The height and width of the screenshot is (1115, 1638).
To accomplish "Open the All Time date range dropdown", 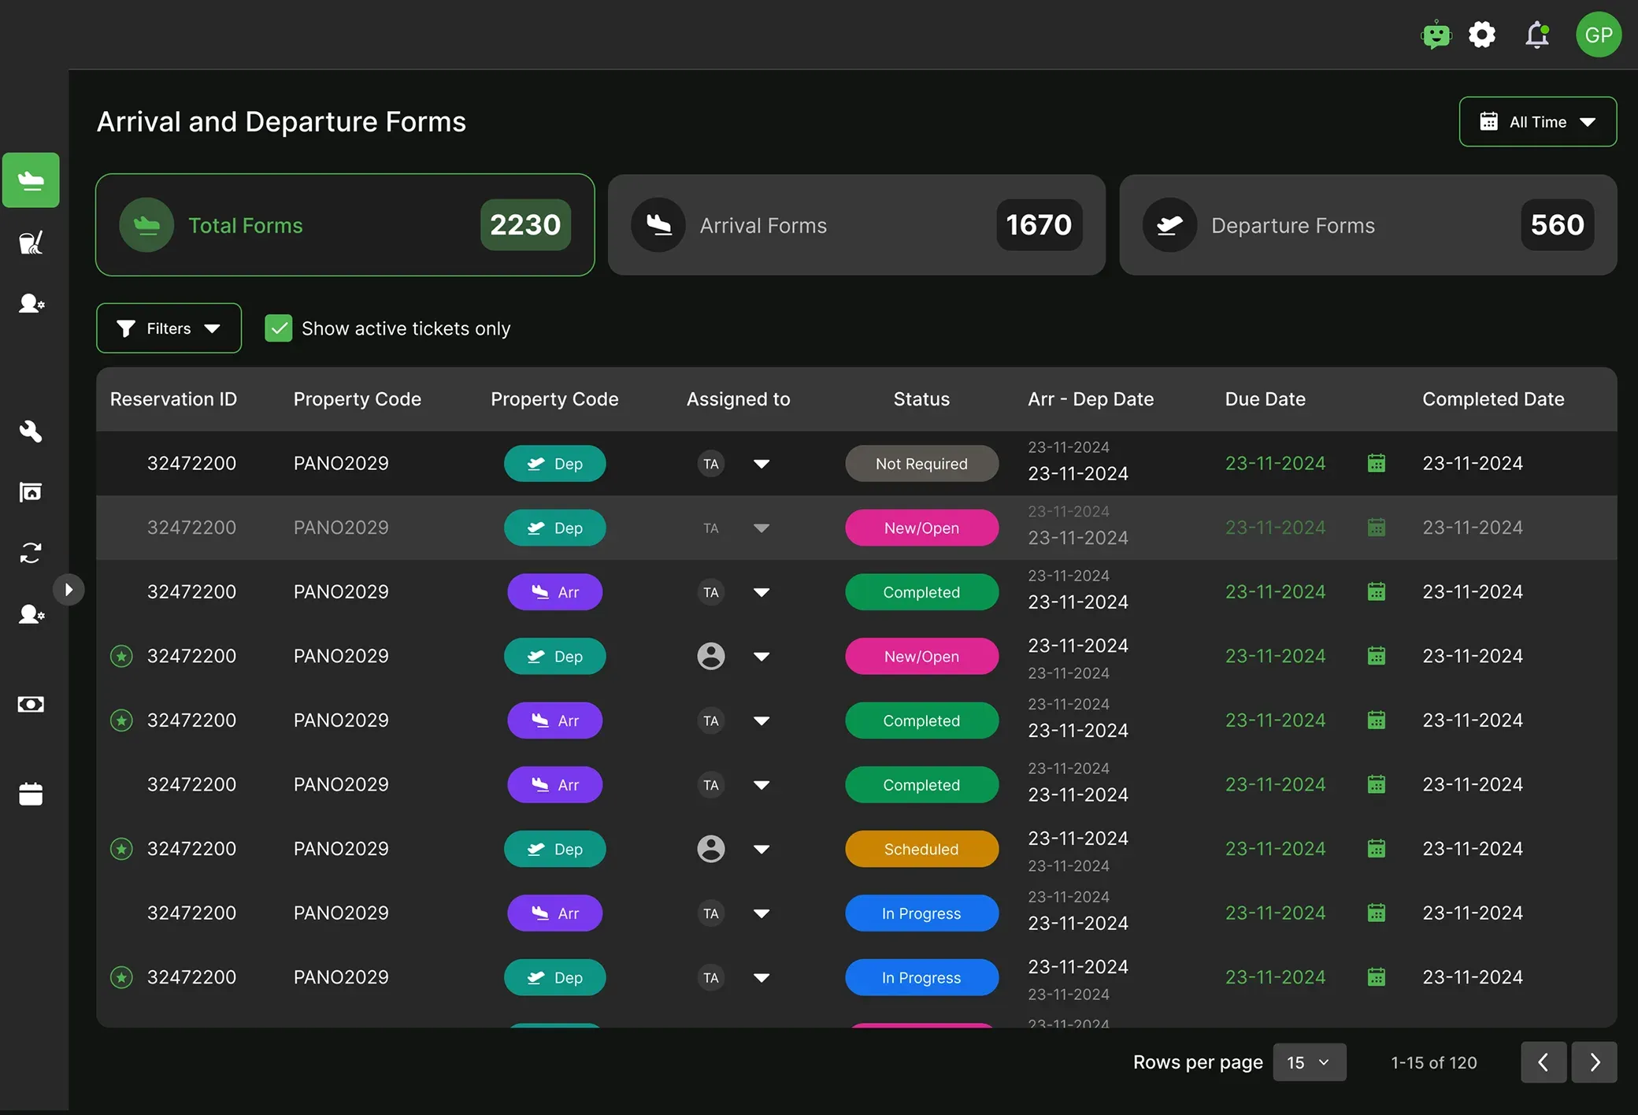I will point(1538,122).
